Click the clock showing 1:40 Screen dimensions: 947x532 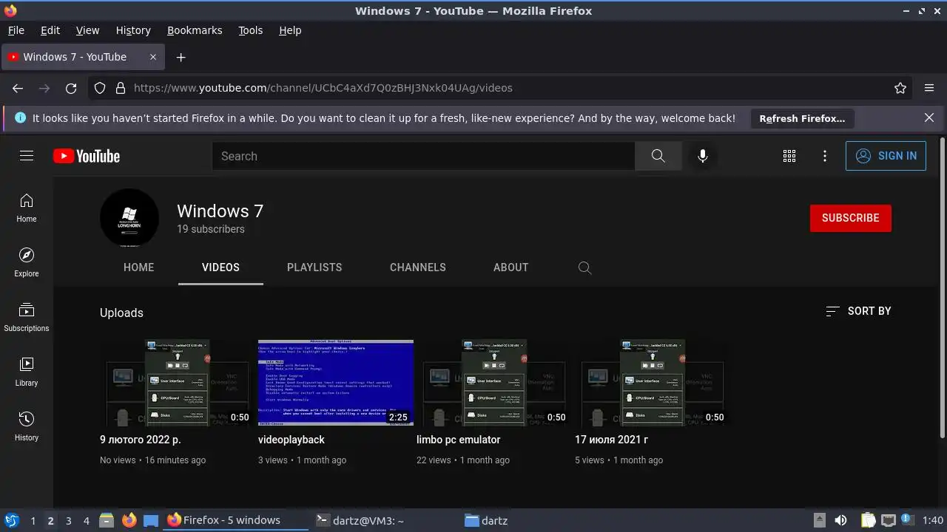933,520
